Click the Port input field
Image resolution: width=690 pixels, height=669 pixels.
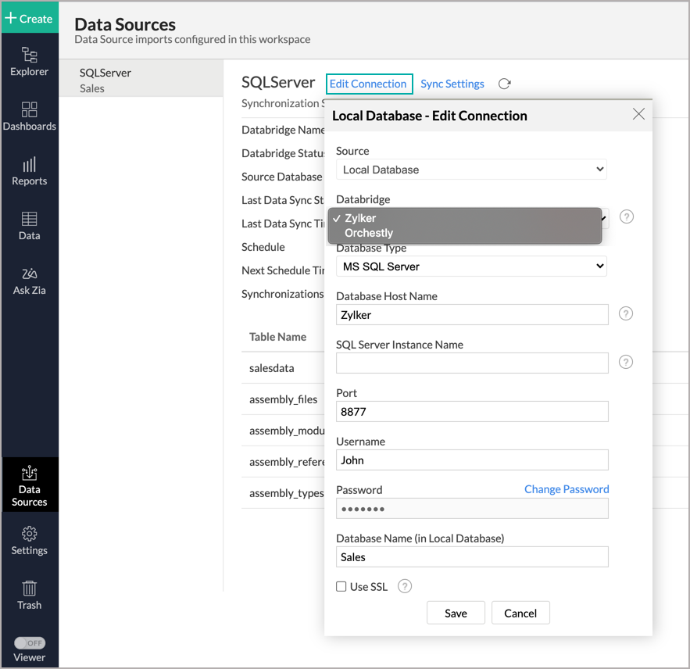click(x=471, y=412)
